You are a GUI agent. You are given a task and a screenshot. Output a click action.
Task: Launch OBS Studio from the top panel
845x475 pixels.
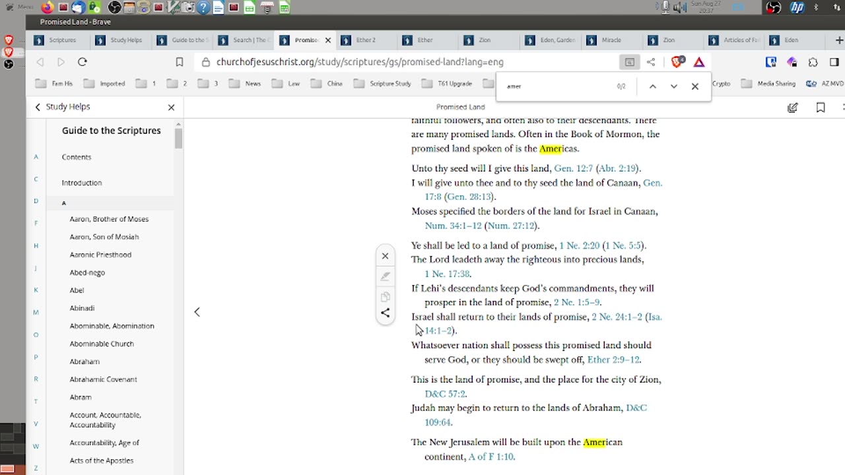114,8
